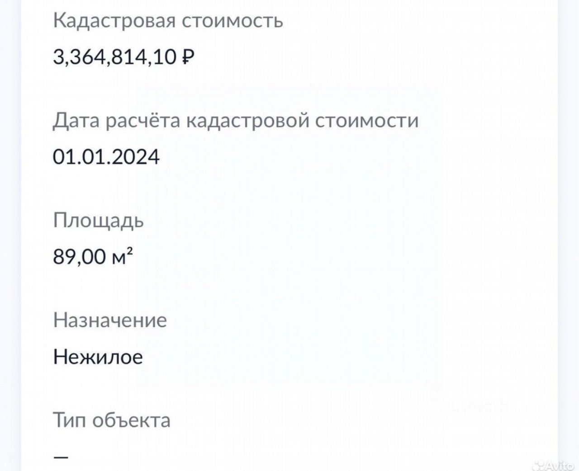Click the ruble currency symbol

[x=188, y=57]
